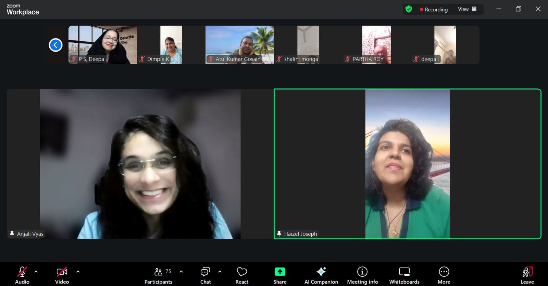Viewport: 548px width, 286px height.
Task: Open AI Companion
Action: tap(321, 275)
